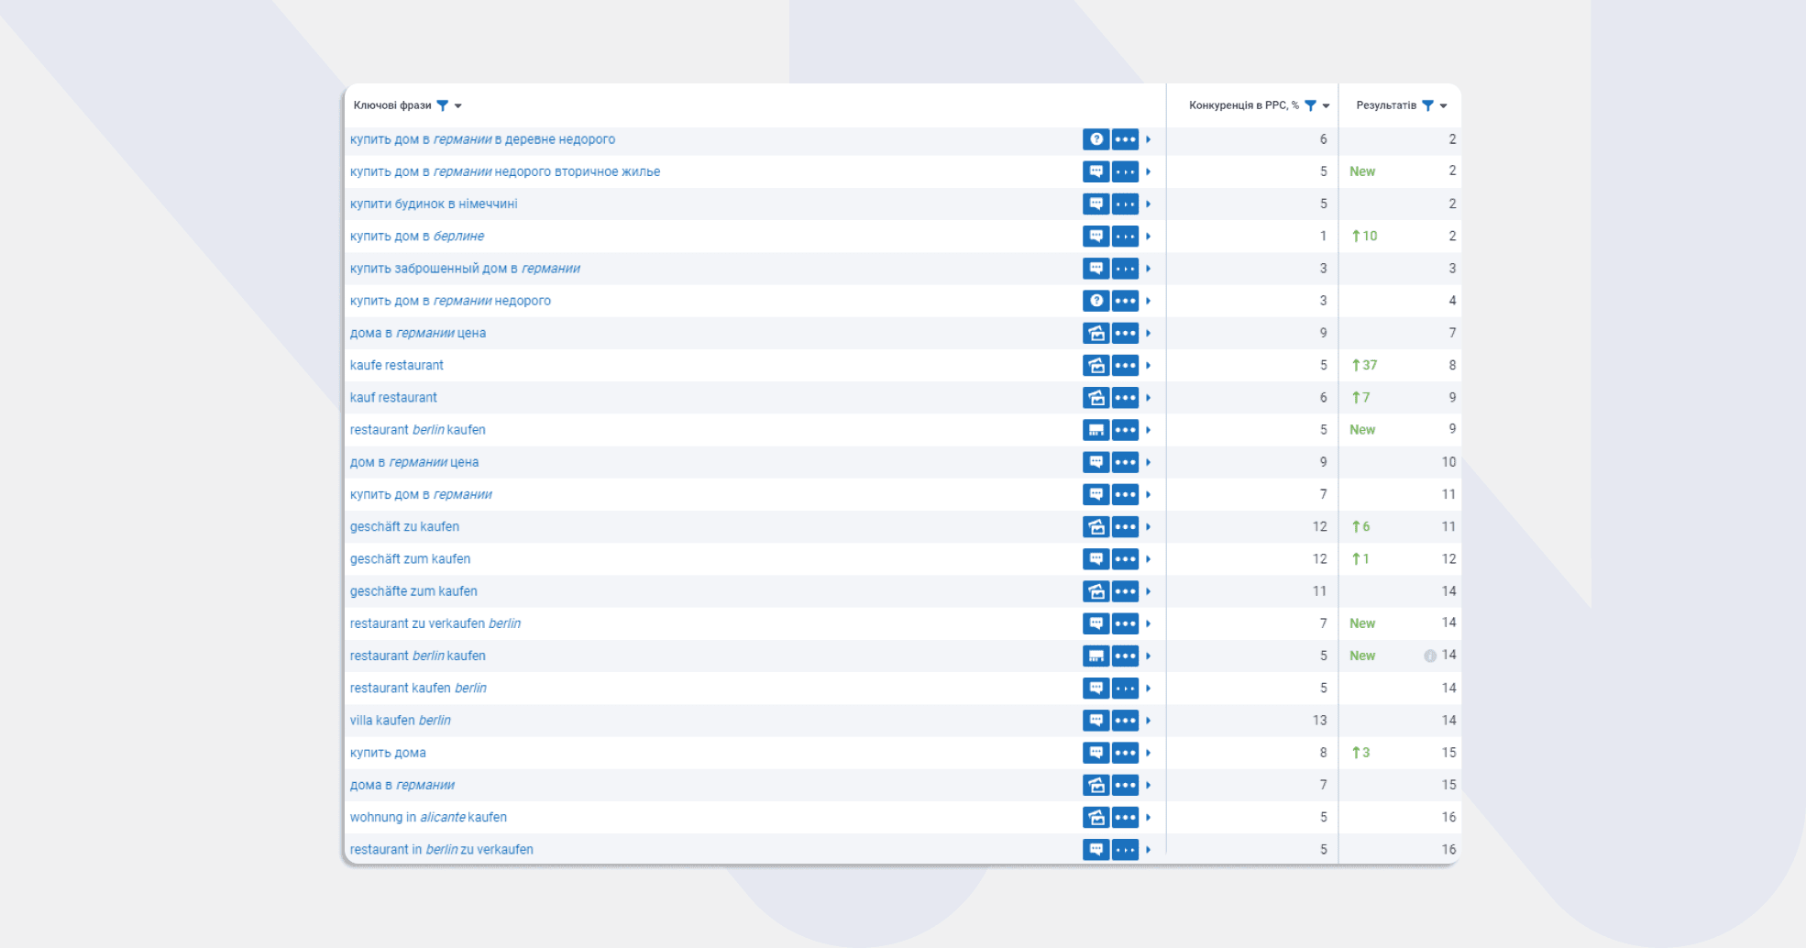Click three-dots icon for 'kaufe restaurant' row
This screenshot has height=948, width=1806.
pyautogui.click(x=1125, y=366)
